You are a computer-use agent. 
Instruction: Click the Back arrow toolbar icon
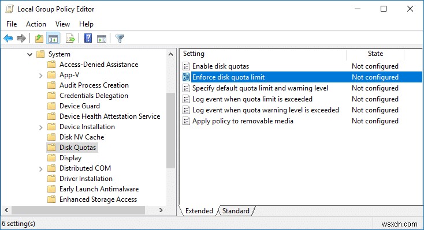pos(8,38)
